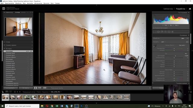The height and width of the screenshot is (108, 193).
Task: Click the second monitor display icon
Action: tap(11, 92)
